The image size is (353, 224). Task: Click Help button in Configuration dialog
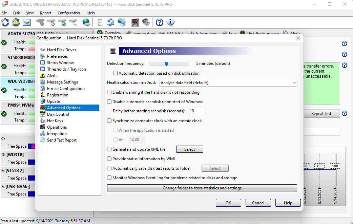click(288, 203)
